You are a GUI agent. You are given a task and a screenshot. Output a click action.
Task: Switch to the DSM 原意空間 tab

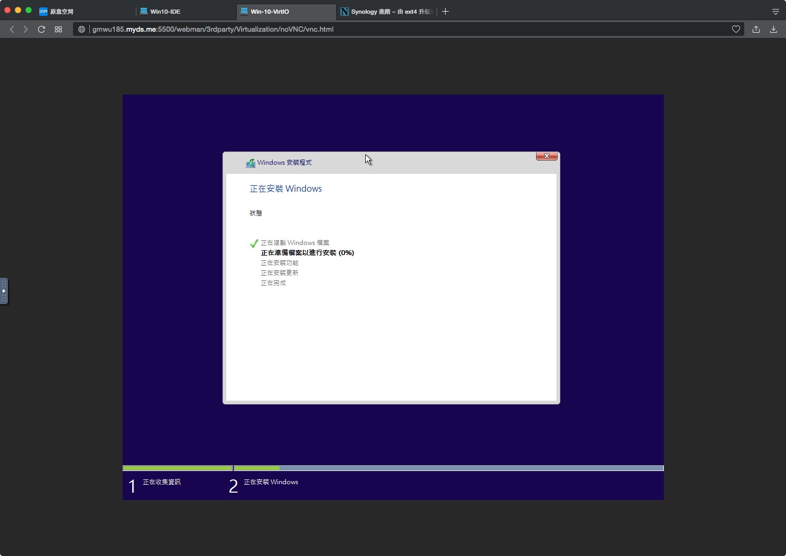(x=85, y=11)
